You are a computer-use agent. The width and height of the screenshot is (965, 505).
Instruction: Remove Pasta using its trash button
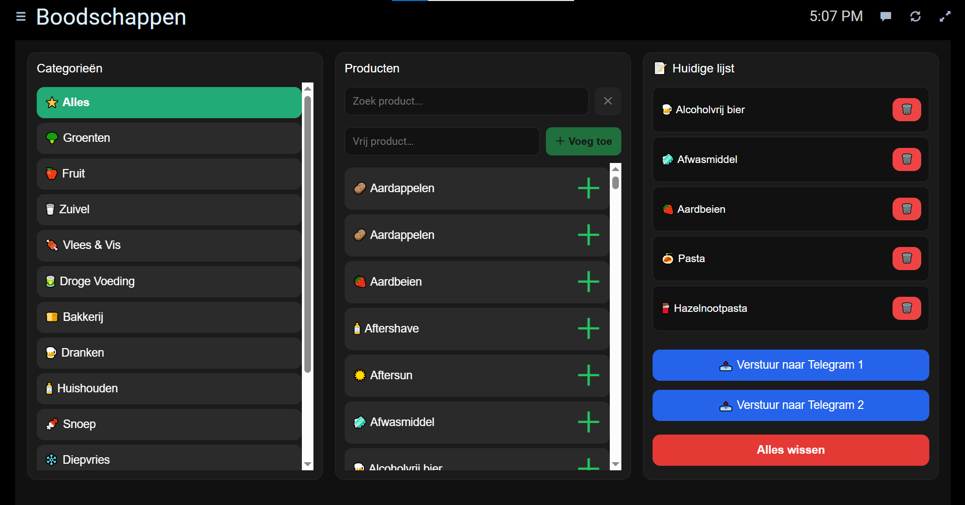(906, 259)
